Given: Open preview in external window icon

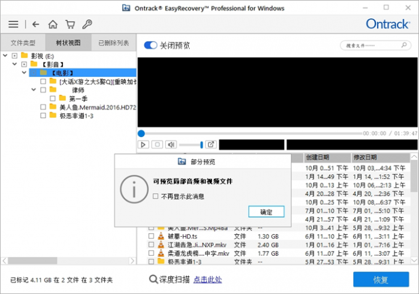Looking at the screenshot, I should 211,145.
